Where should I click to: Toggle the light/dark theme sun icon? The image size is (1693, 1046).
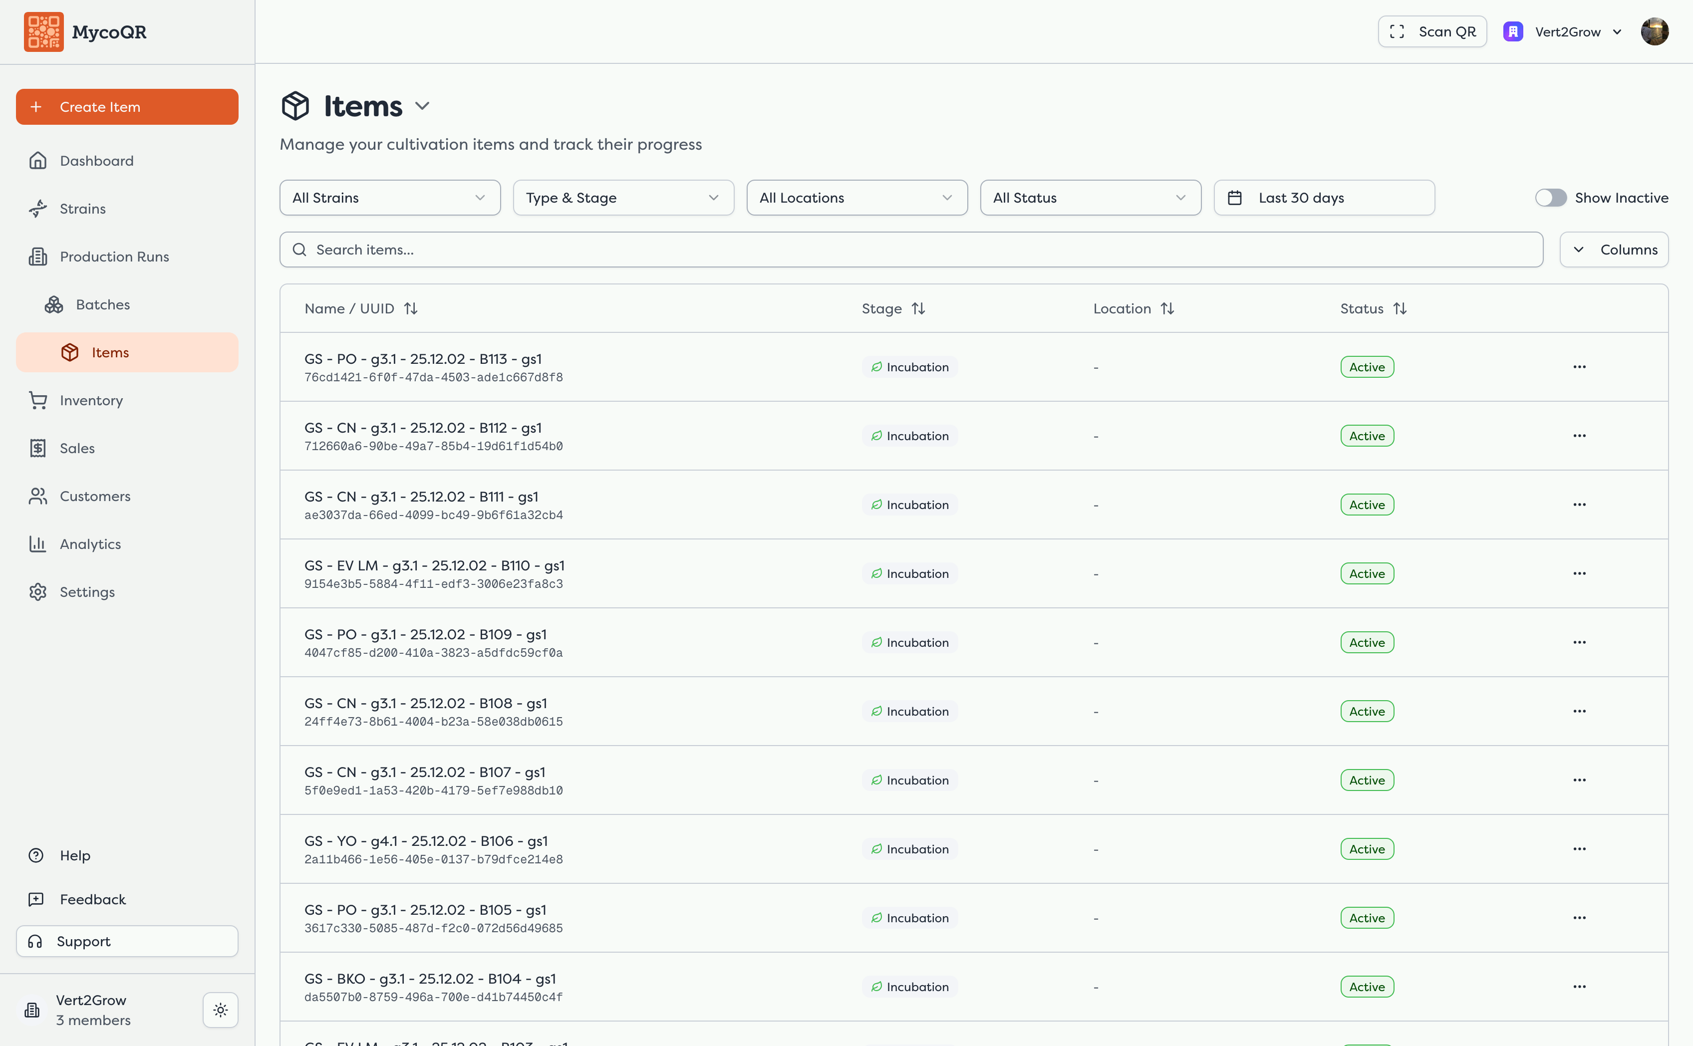coord(221,1010)
